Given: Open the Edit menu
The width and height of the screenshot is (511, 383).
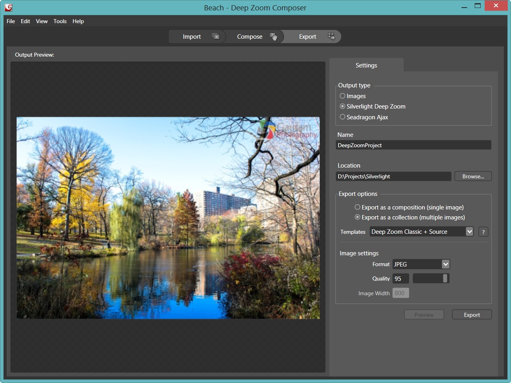Looking at the screenshot, I should click(26, 21).
